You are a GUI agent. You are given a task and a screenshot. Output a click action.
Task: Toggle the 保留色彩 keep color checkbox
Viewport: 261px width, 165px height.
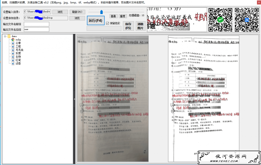(x=108, y=23)
